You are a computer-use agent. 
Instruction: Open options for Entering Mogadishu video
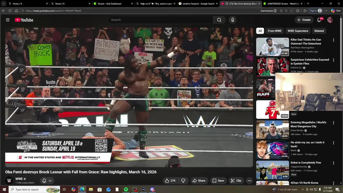pyautogui.click(x=334, y=123)
